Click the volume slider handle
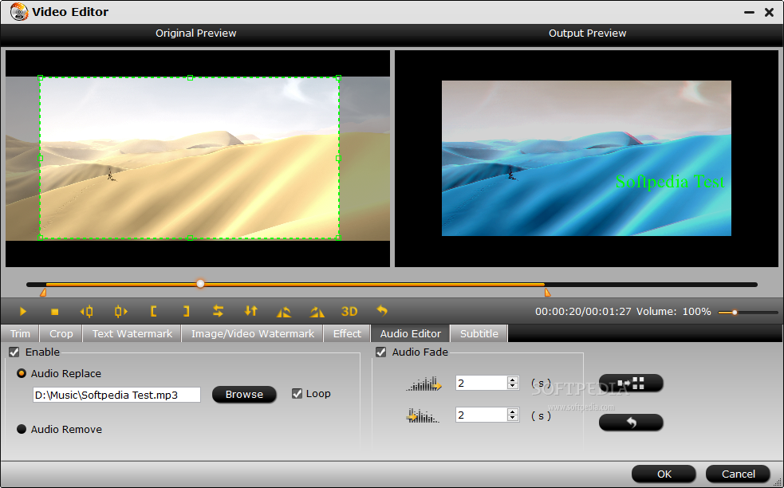Screen dimensions: 784x488 [x=735, y=313]
